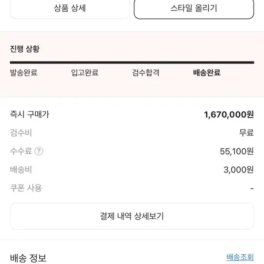
Task: Tap the 배송 정보 section heading
Action: pos(28,258)
